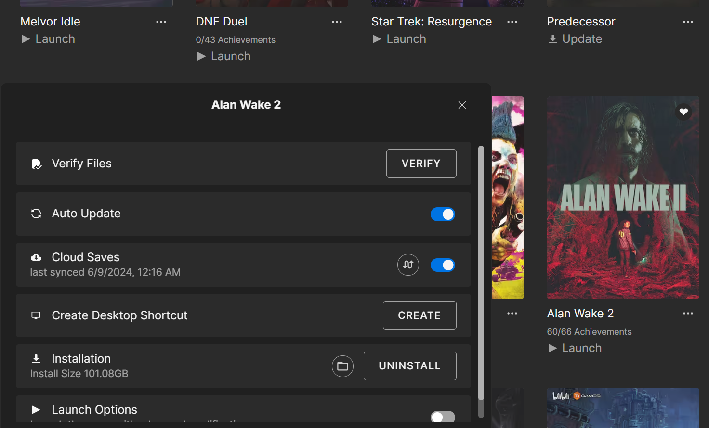Screen dimensions: 709x428
Task: Click the dialog's vertical scrollbar
Action: point(481,273)
